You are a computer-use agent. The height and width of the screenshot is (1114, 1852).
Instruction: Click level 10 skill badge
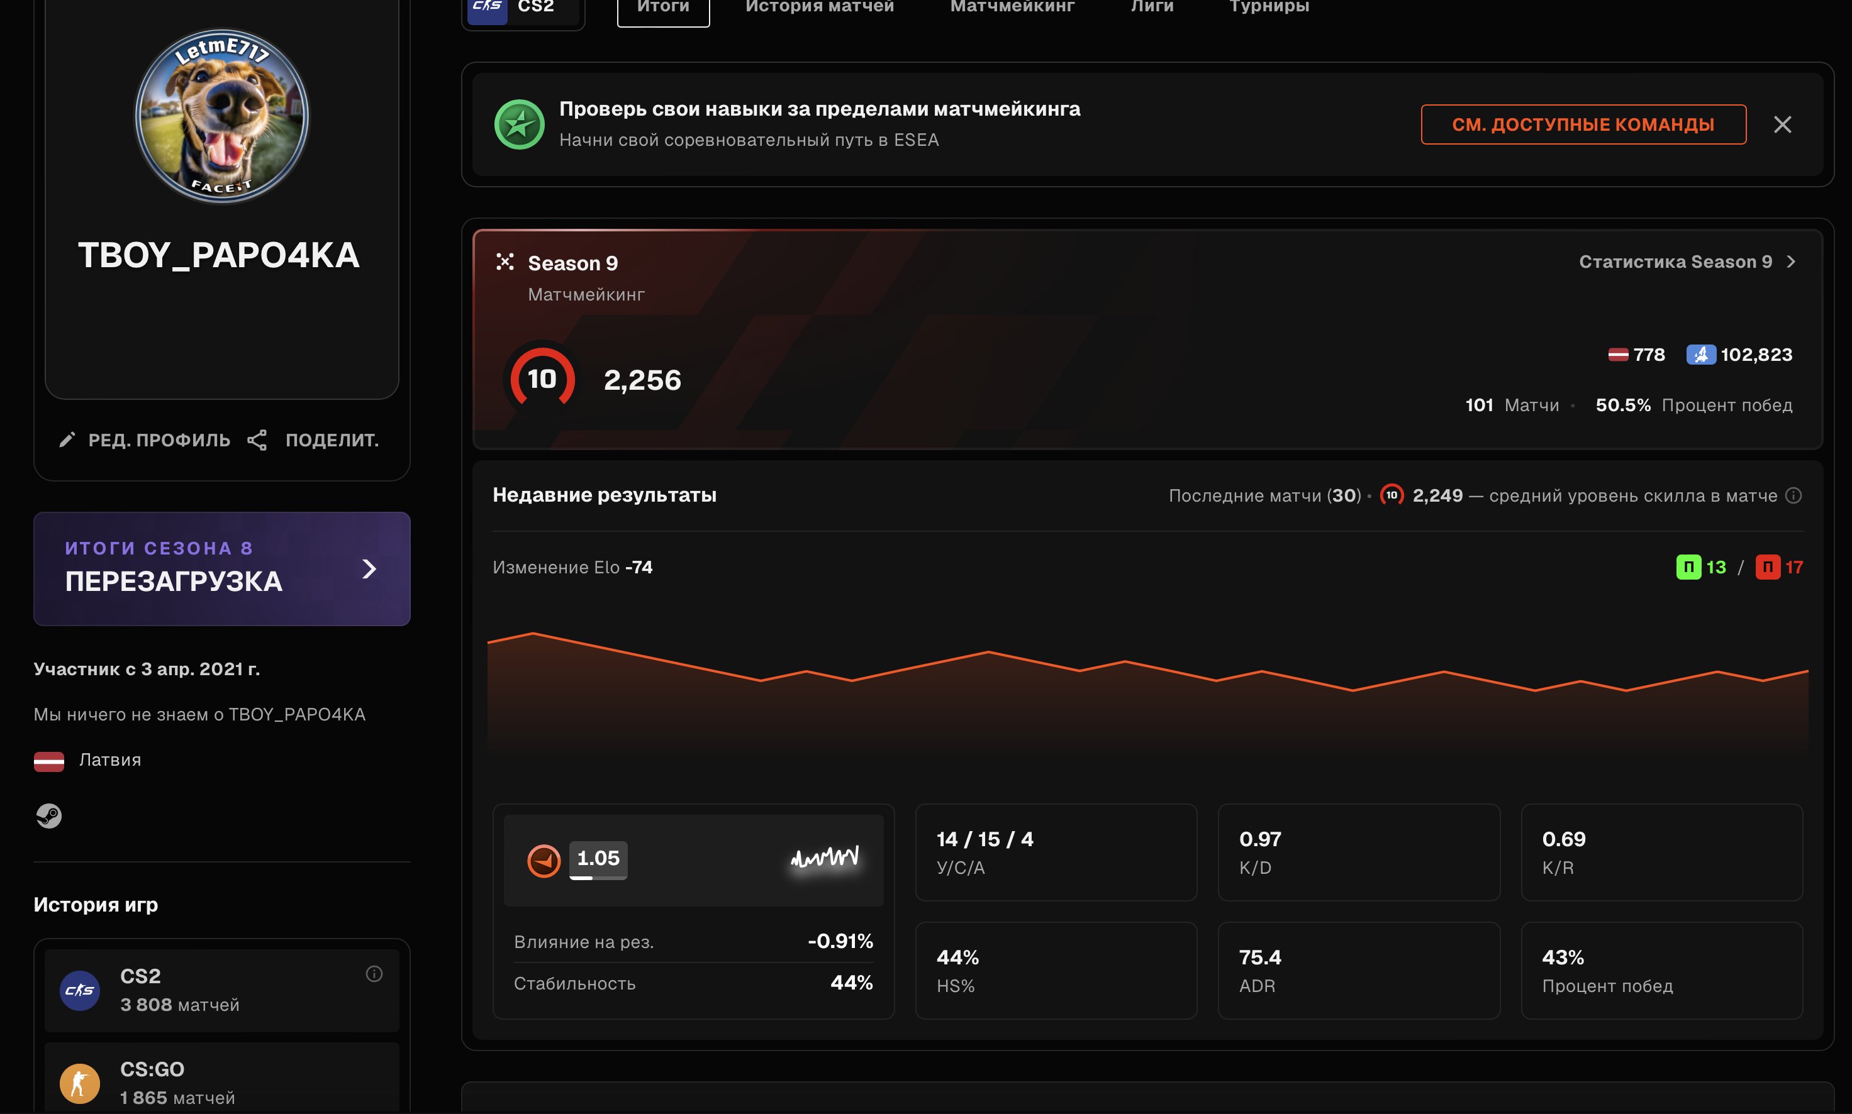[x=542, y=379]
